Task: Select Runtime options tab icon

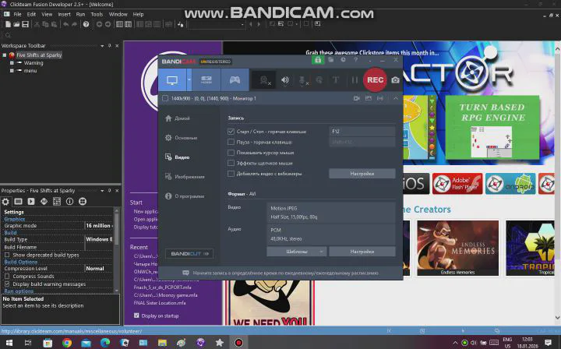Action: click(x=31, y=201)
